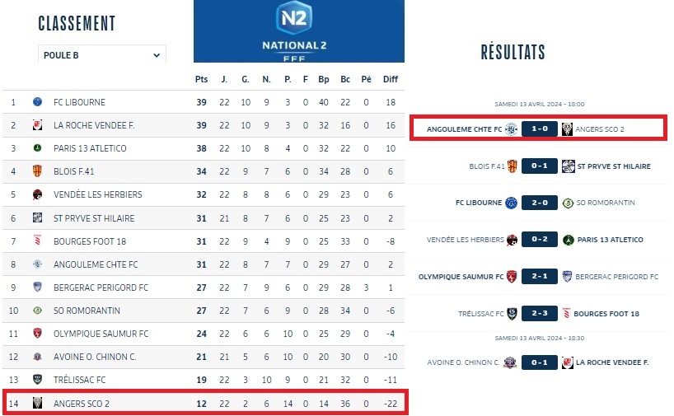Click Angers SCO 2 crest in results
674x416 pixels.
tap(568, 129)
